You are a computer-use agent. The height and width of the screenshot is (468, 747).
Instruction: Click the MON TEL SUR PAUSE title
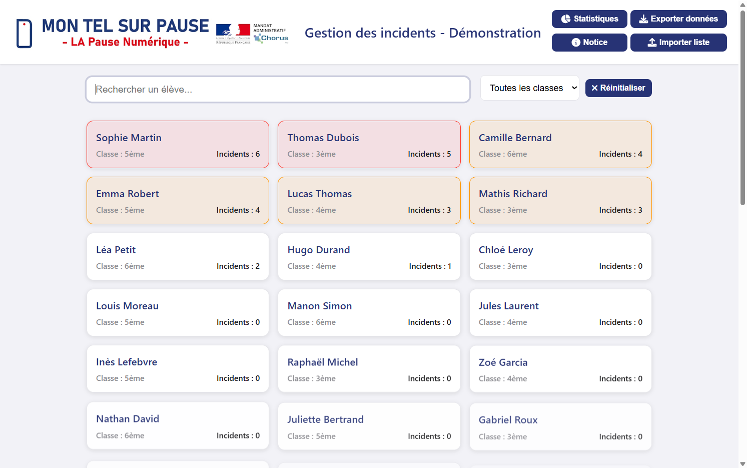coord(125,26)
